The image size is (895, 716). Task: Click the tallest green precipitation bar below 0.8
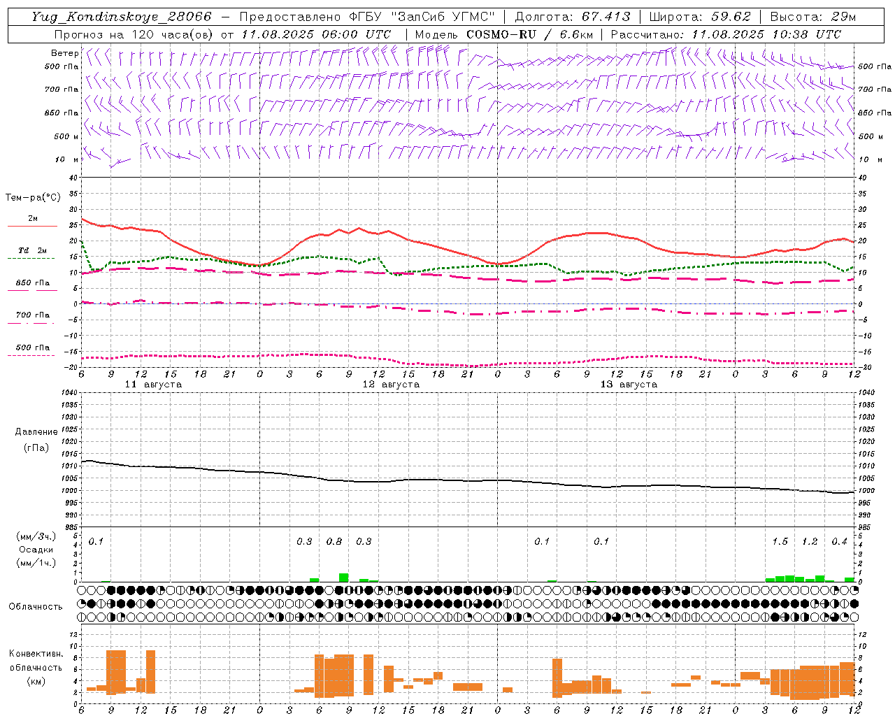tap(343, 578)
